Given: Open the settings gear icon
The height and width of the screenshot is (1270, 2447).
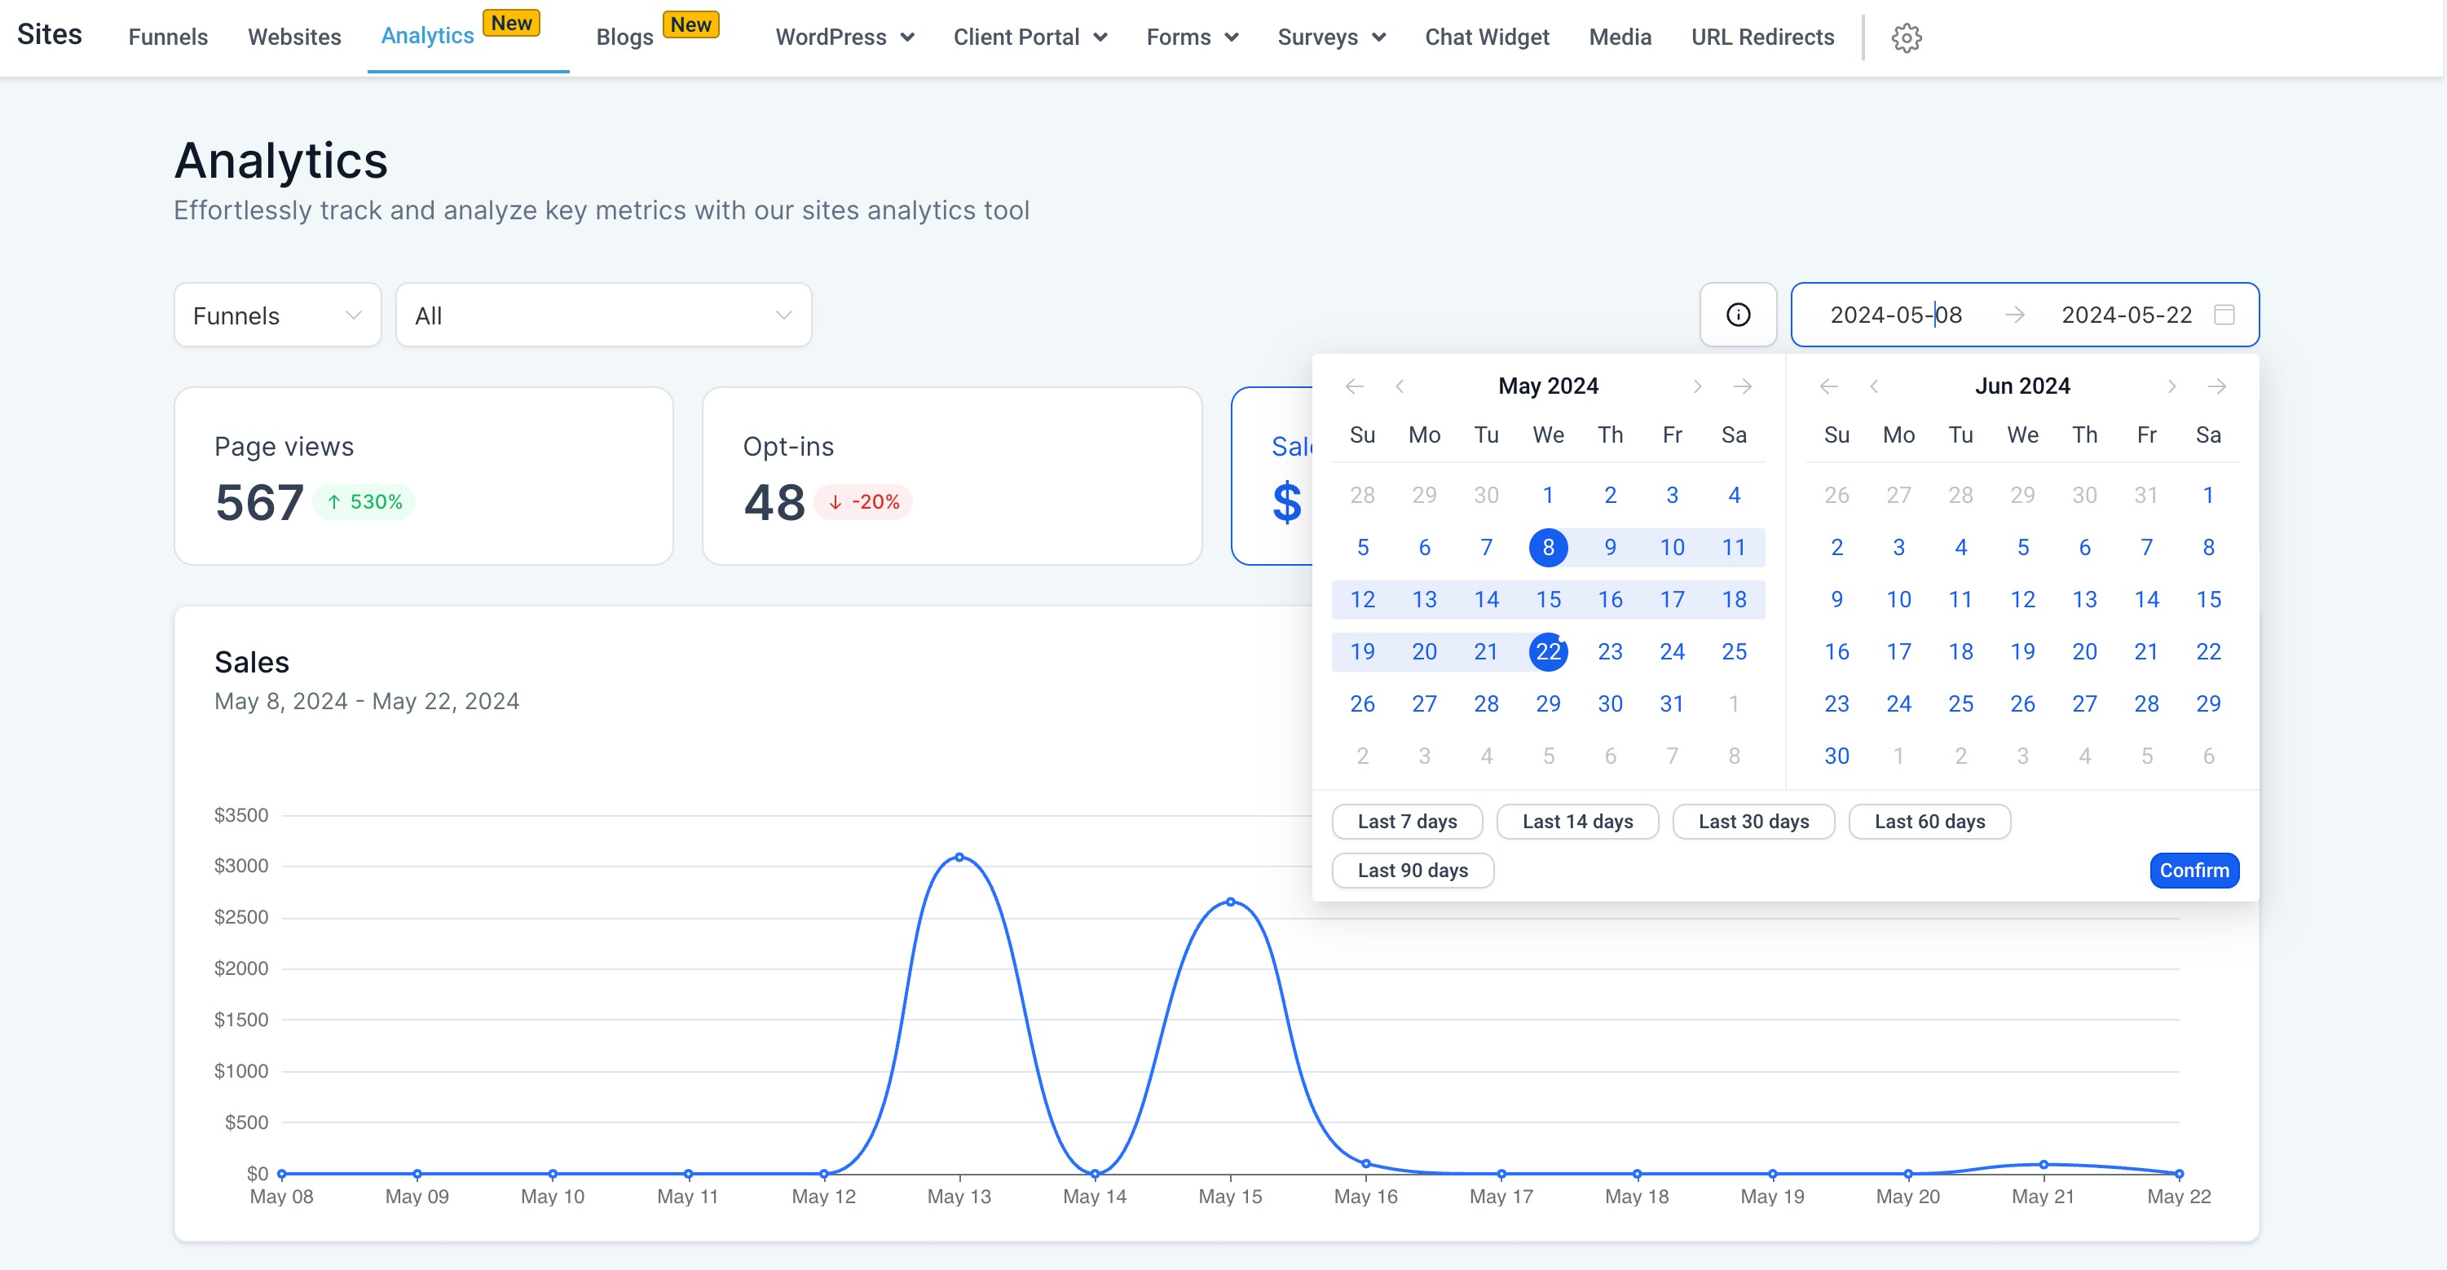Looking at the screenshot, I should tap(1906, 38).
